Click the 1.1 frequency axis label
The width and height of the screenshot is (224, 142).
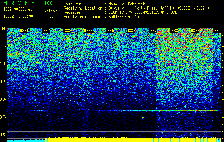[x=3, y=46]
